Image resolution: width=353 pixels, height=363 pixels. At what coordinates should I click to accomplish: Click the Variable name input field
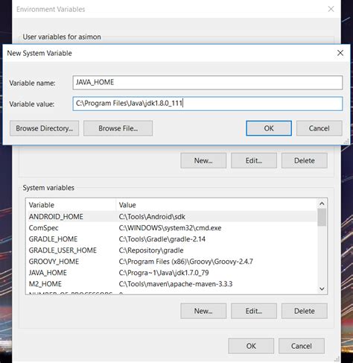pyautogui.click(x=208, y=83)
